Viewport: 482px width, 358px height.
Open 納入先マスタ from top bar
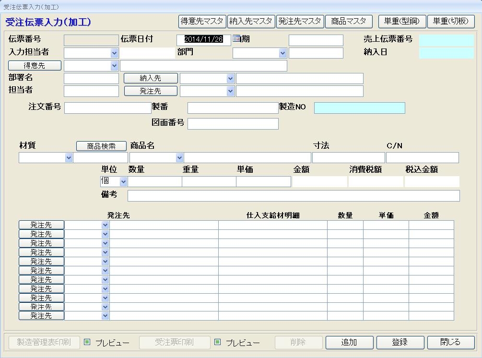click(x=251, y=22)
